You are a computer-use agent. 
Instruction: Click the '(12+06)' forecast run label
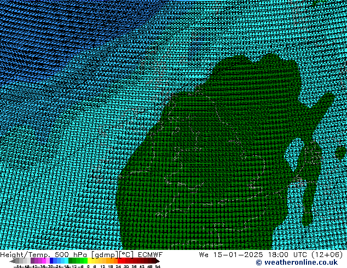coord(327,255)
